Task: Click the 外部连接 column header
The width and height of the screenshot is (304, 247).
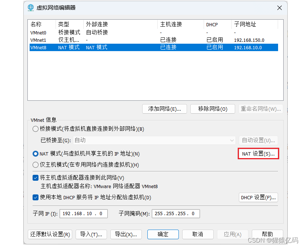Action: [x=121, y=24]
